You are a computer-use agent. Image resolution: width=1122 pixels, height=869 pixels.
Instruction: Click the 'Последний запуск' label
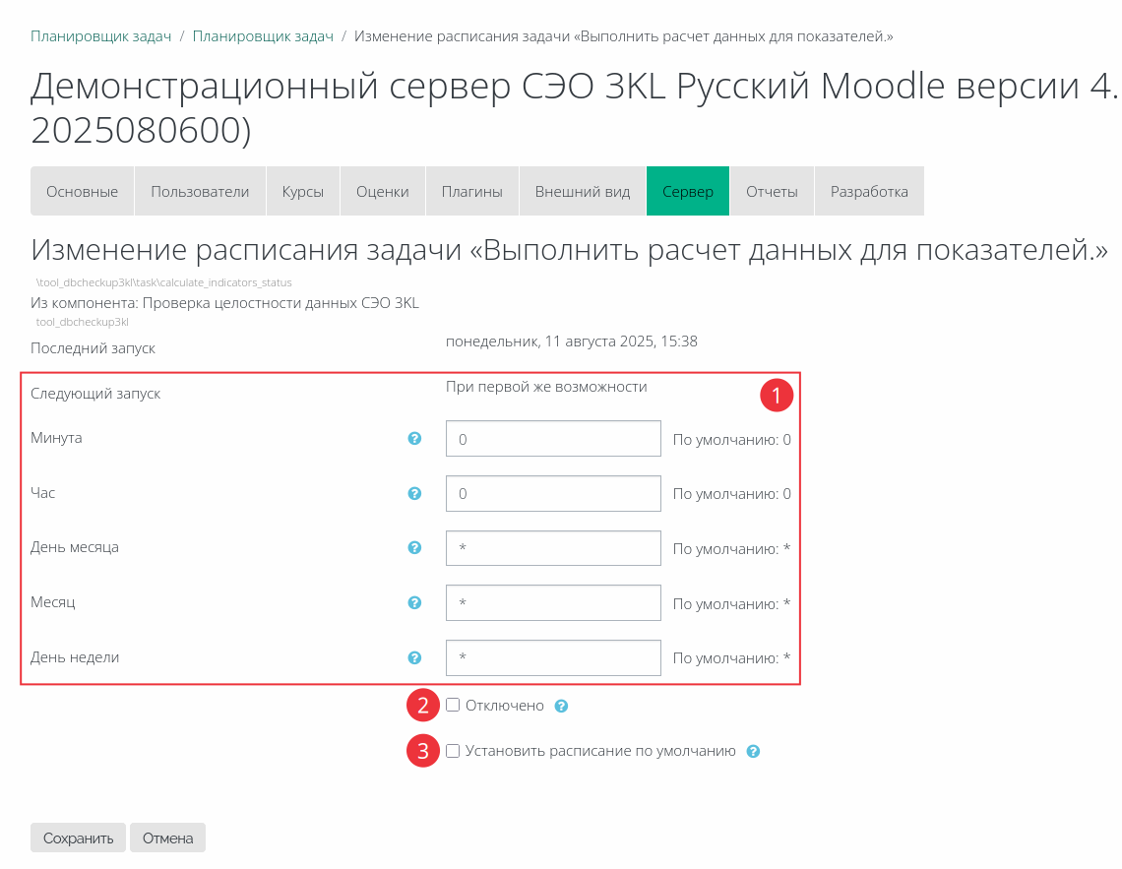[93, 348]
